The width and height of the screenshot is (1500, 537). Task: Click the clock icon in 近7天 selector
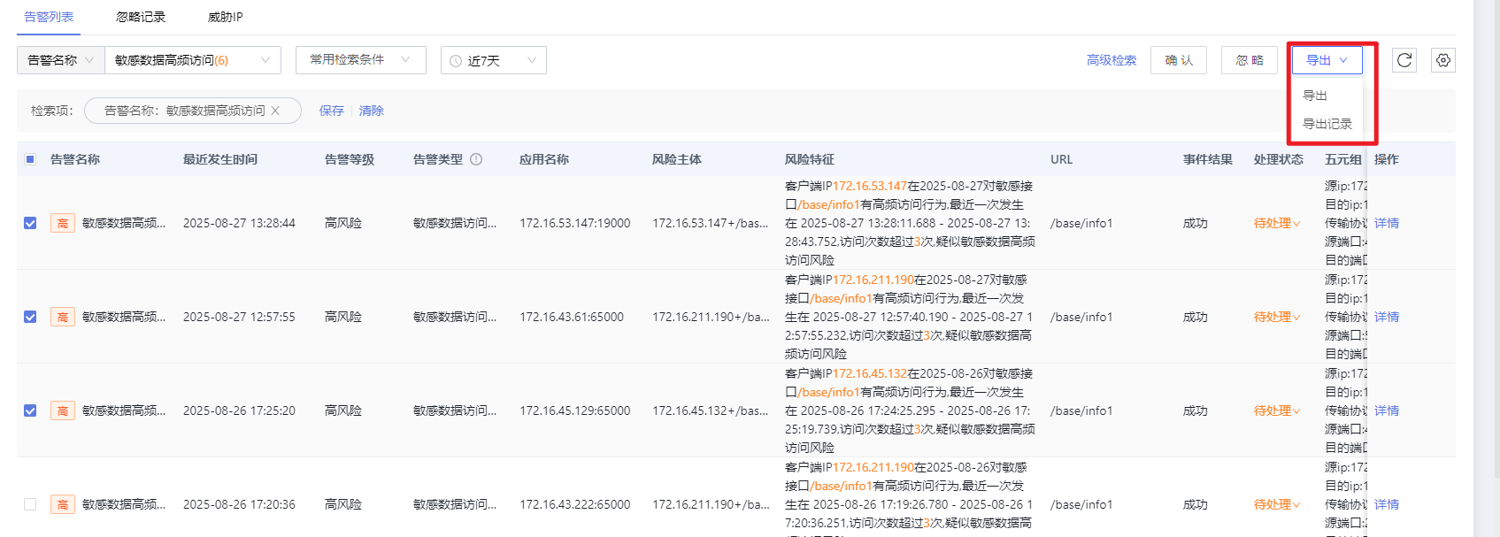456,61
